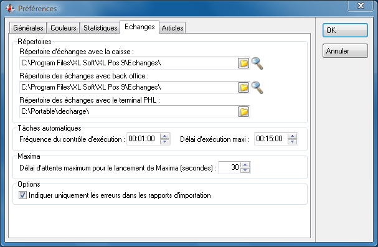Decrease execution control frequency time
The width and height of the screenshot is (378, 247).
click(164, 142)
